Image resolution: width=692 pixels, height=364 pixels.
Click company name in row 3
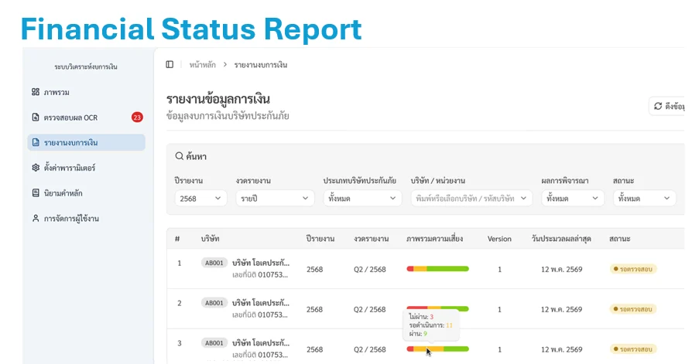pos(261,343)
